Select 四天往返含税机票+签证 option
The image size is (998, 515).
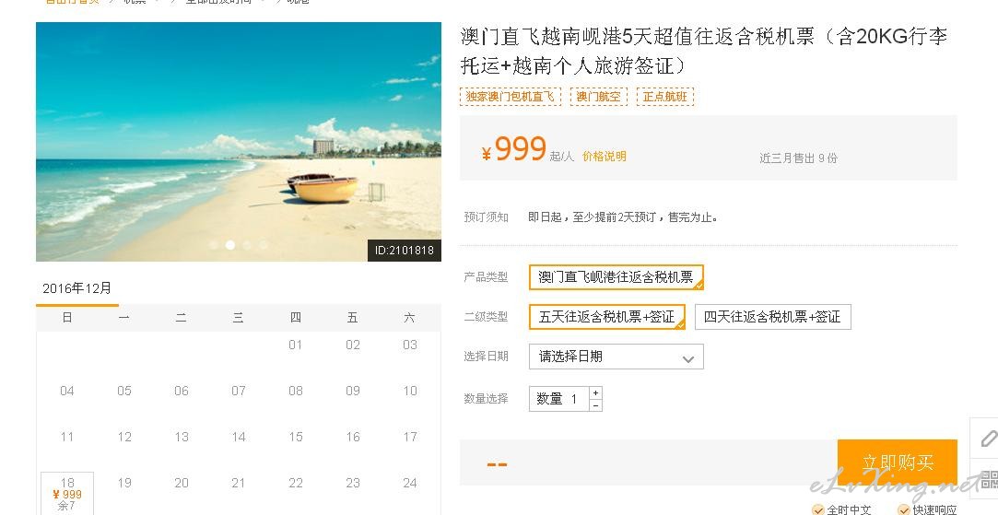coord(772,317)
